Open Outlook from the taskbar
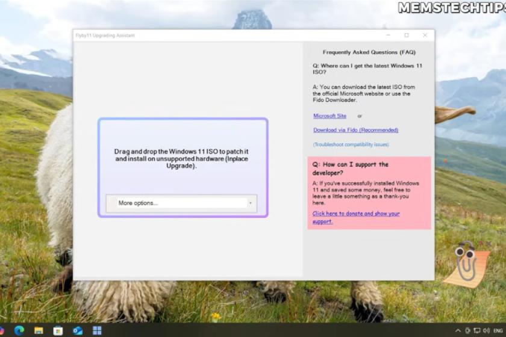This screenshot has height=337, width=506. tap(78, 330)
